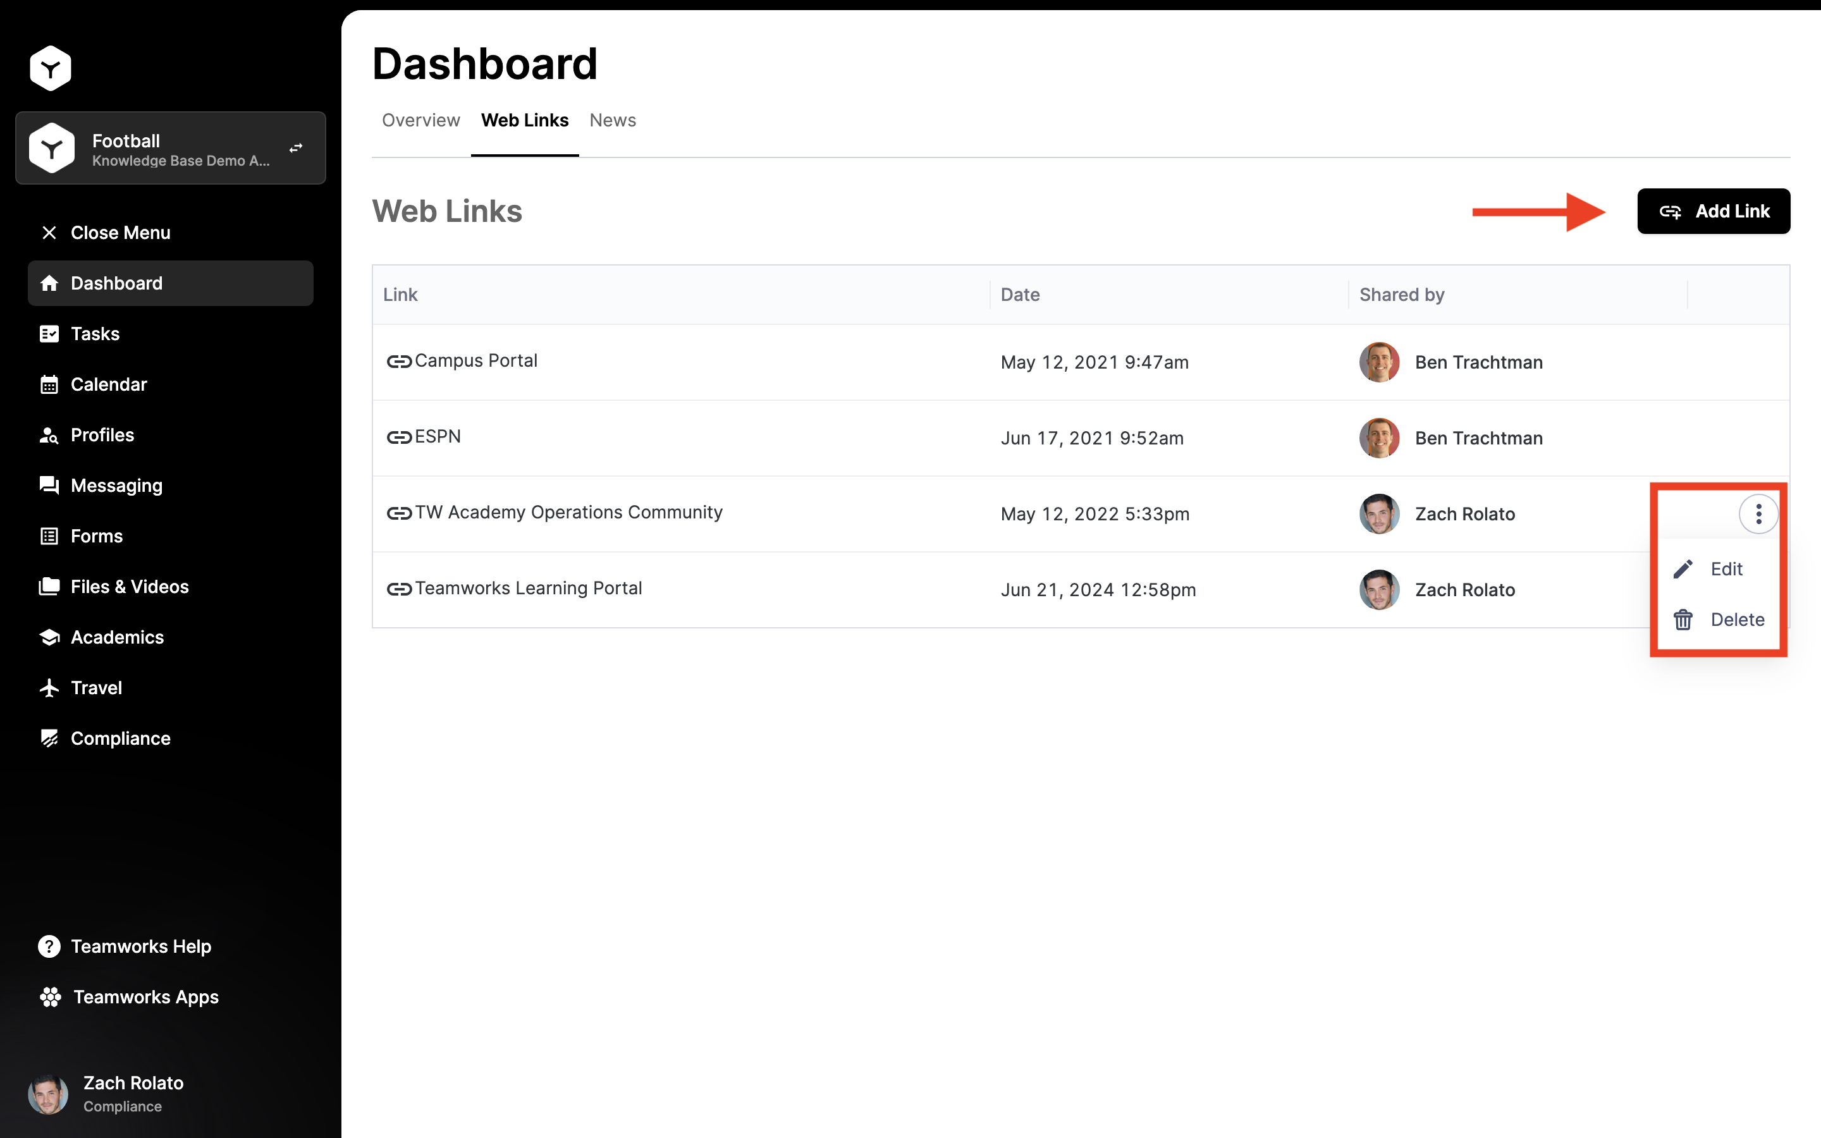Navigate to the Travel section

[x=95, y=688]
